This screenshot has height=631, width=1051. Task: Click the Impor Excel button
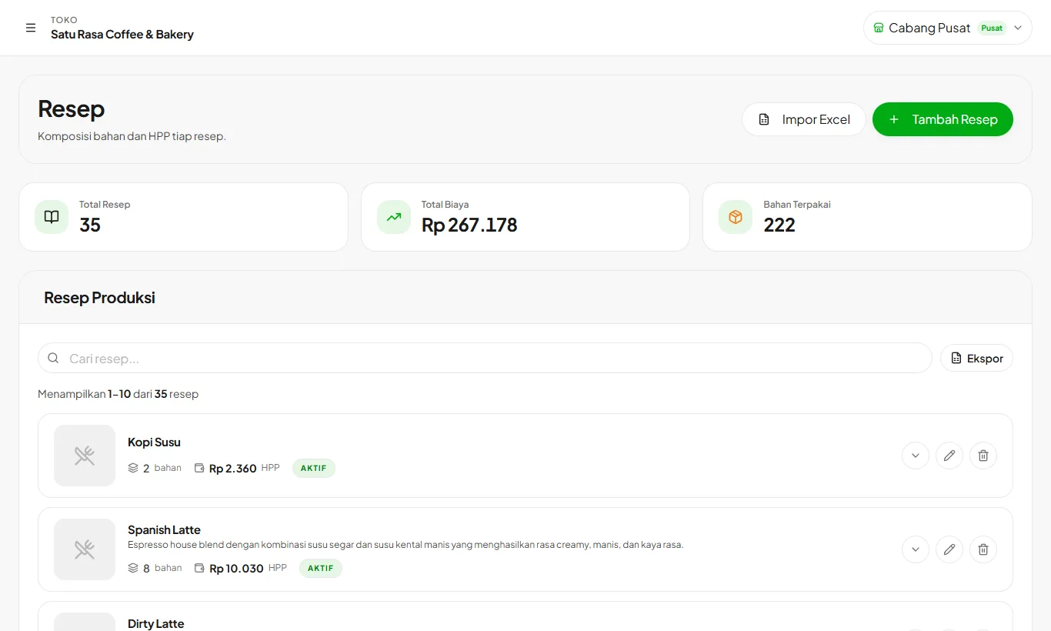pos(804,119)
